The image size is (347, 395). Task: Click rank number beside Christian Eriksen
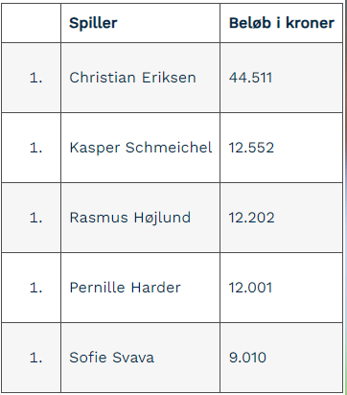35,78
